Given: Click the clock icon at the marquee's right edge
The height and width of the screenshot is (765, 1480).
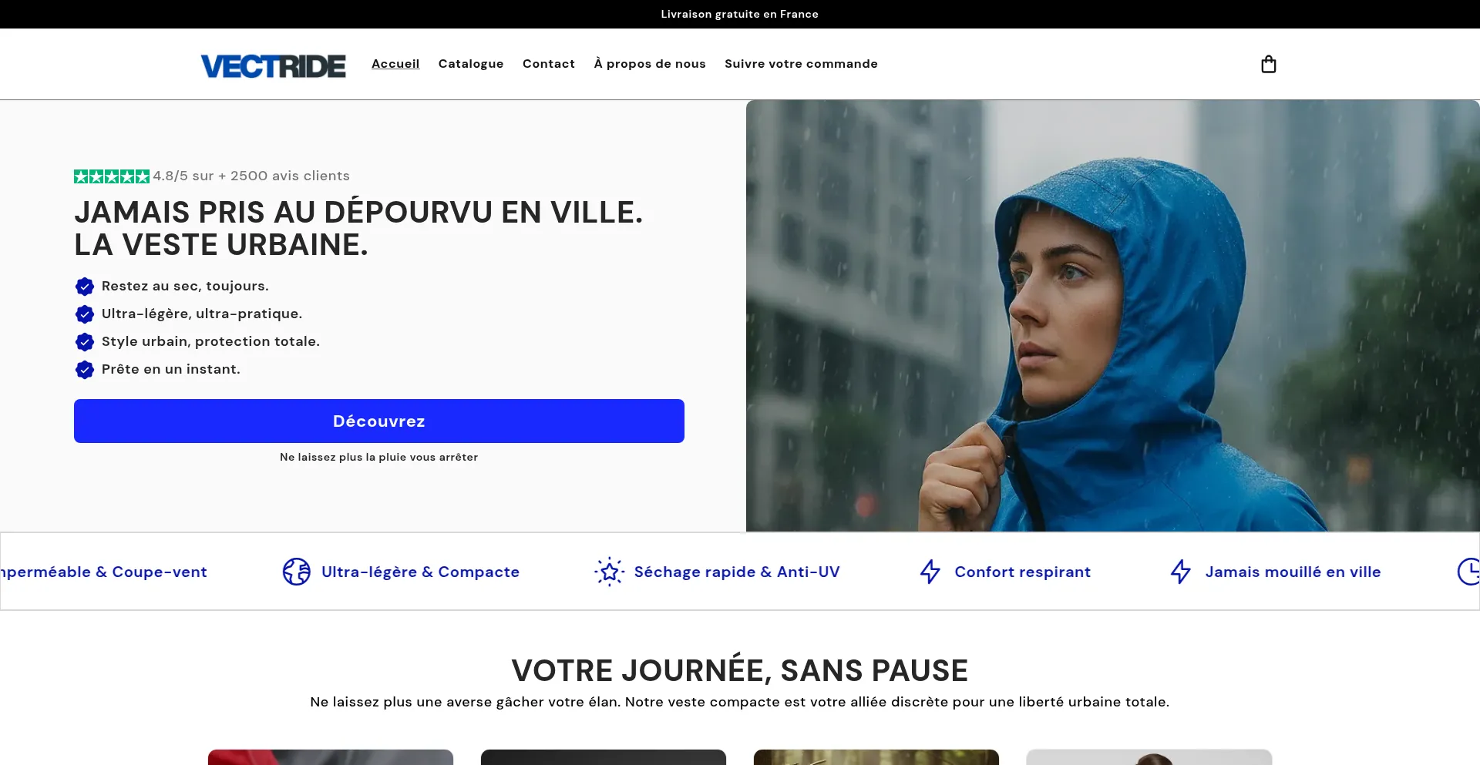Looking at the screenshot, I should [x=1469, y=572].
